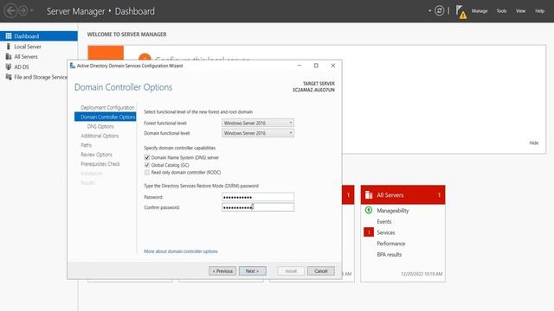Open Manageability in All Servers tile

pos(392,211)
